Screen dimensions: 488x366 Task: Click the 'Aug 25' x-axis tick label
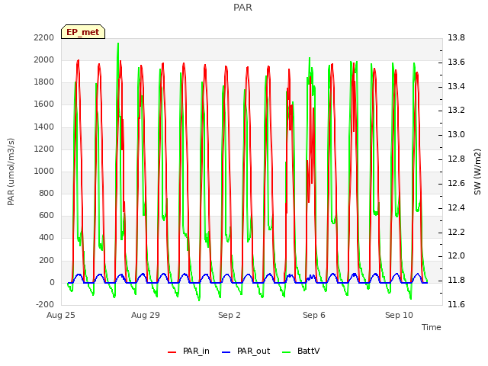pyautogui.click(x=61, y=315)
